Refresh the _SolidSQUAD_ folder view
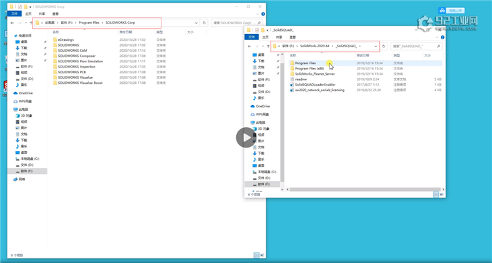Image resolution: width=492 pixels, height=263 pixels. [x=384, y=46]
